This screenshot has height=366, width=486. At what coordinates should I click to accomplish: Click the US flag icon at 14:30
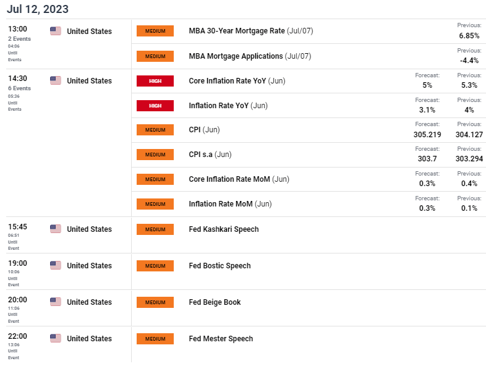[56, 80]
